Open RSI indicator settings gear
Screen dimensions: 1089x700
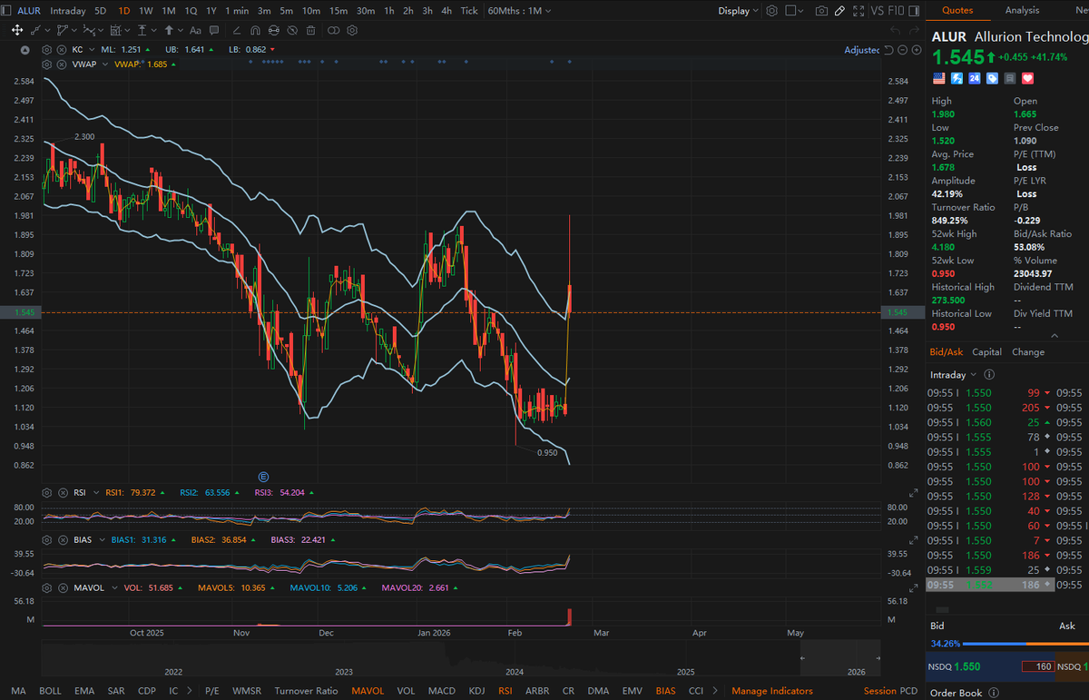(46, 492)
